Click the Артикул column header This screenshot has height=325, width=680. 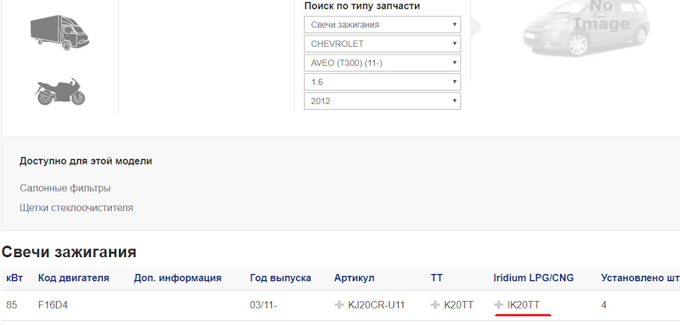[x=354, y=278]
